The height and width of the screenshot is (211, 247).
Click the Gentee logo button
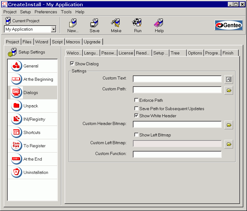[228, 25]
